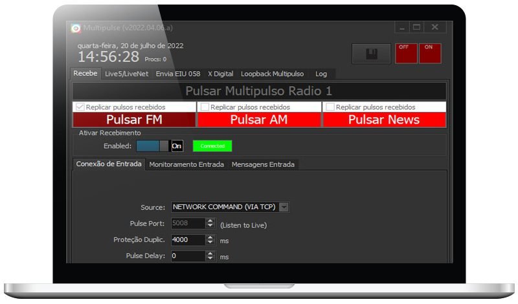Increase the Proteção Duplic. value
The image size is (518, 304).
click(210, 237)
